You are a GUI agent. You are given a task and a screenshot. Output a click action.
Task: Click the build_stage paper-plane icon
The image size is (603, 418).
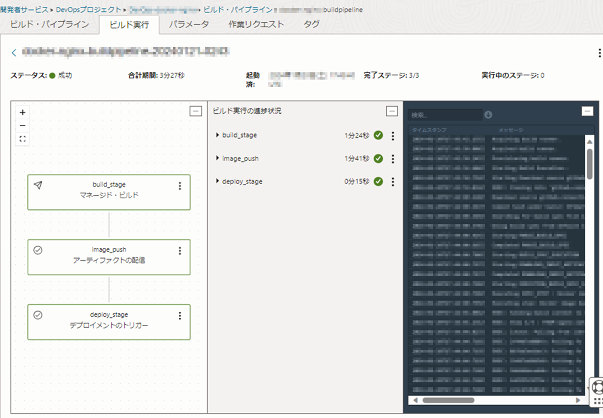38,185
